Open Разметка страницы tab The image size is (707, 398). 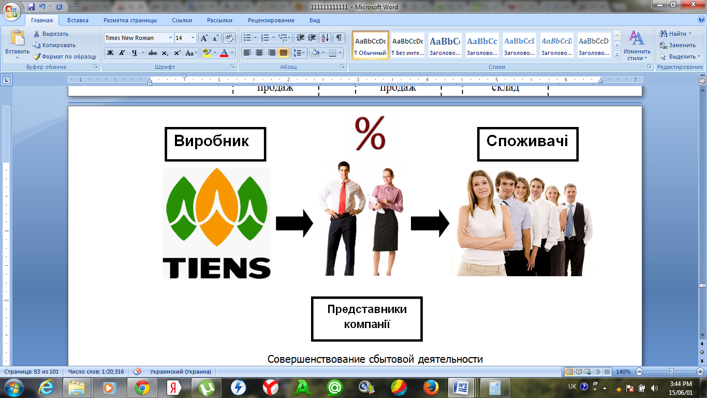[130, 20]
